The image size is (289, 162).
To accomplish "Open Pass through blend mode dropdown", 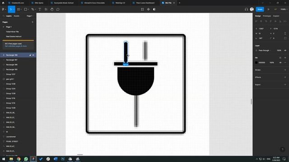I will tap(264, 50).
